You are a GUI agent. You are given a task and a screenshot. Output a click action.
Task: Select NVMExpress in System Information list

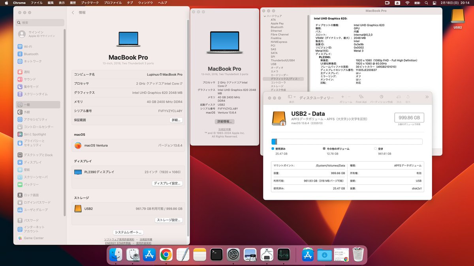click(279, 42)
